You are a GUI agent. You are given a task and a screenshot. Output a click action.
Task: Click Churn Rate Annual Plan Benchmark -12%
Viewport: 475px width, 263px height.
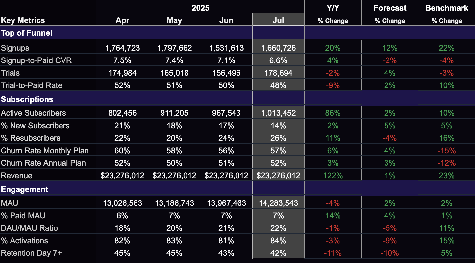[x=447, y=163]
